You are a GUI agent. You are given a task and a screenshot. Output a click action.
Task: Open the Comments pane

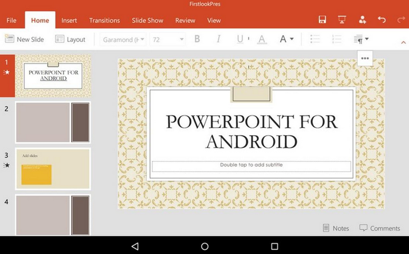[380, 228]
